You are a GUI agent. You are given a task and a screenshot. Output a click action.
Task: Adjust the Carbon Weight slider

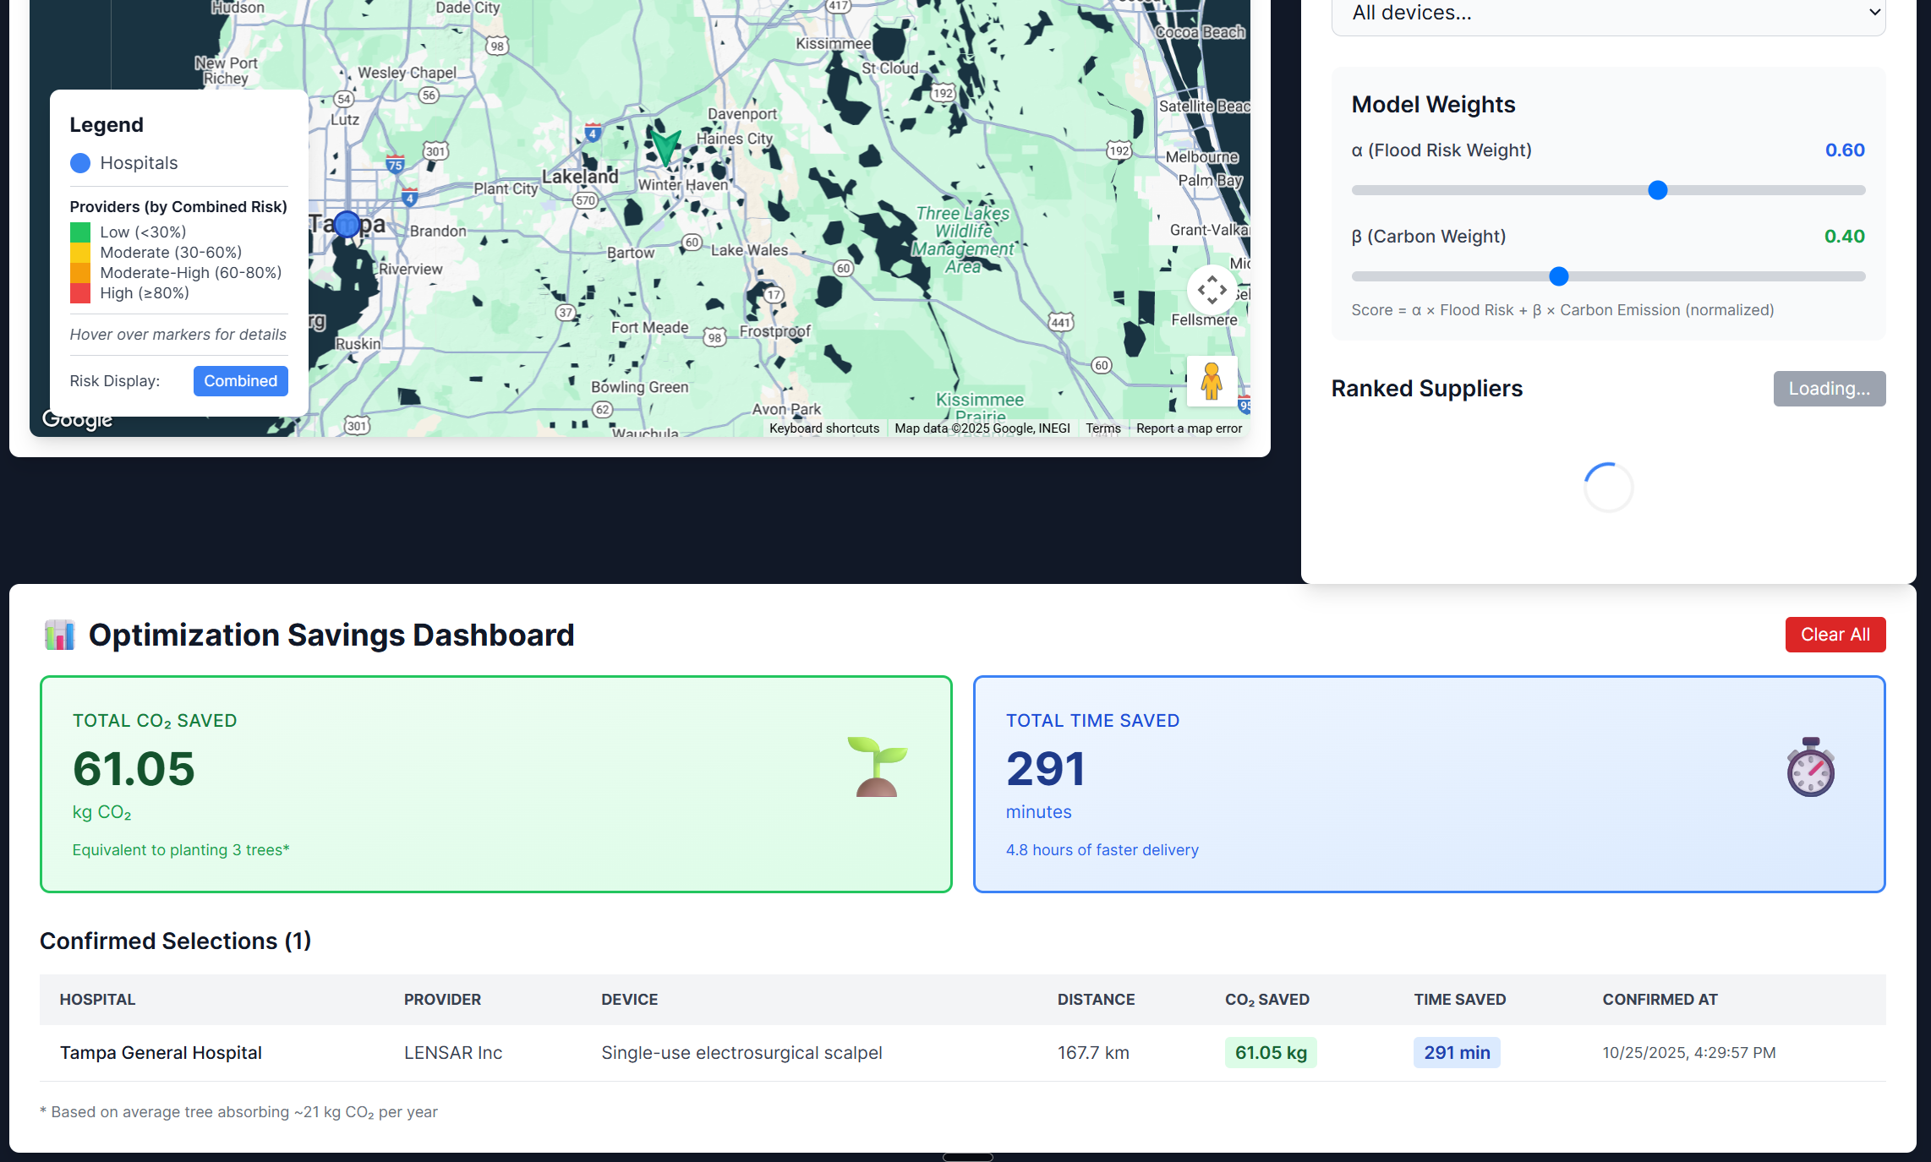tap(1558, 276)
